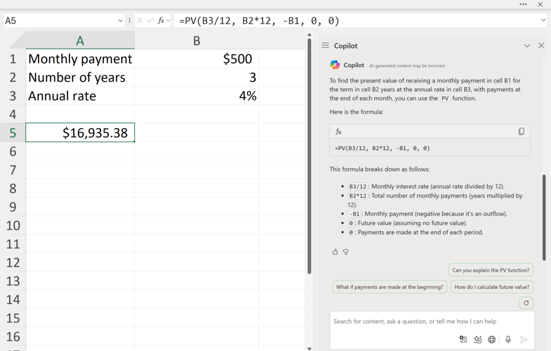Expand the formula bar
The image size is (551, 351).
pyautogui.click(x=542, y=20)
